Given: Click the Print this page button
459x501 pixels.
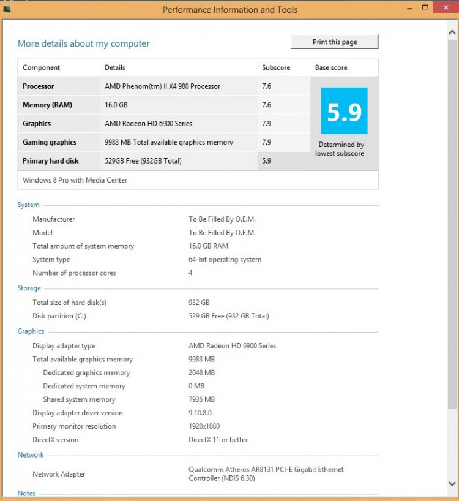Looking at the screenshot, I should pos(335,42).
